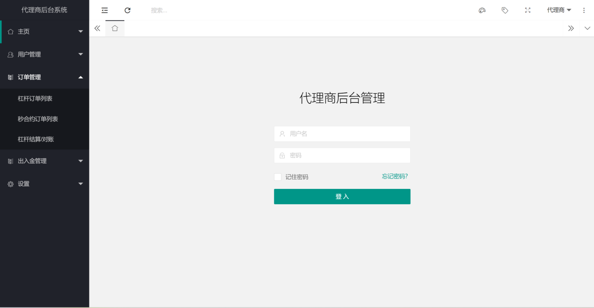Click the password field lock icon
The image size is (594, 308).
282,156
